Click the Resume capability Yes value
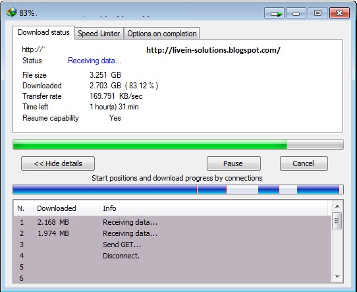Screen dimensions: 357x292 pos(115,118)
